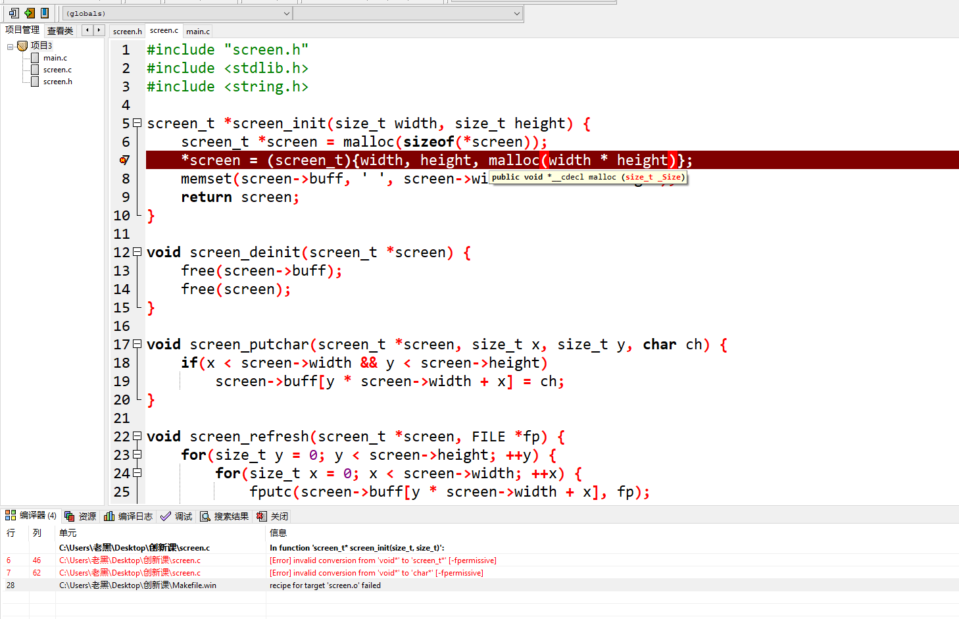Viewport: 959px width, 619px height.
Task: Fold the screen_refresh function at line 22
Action: (x=137, y=436)
